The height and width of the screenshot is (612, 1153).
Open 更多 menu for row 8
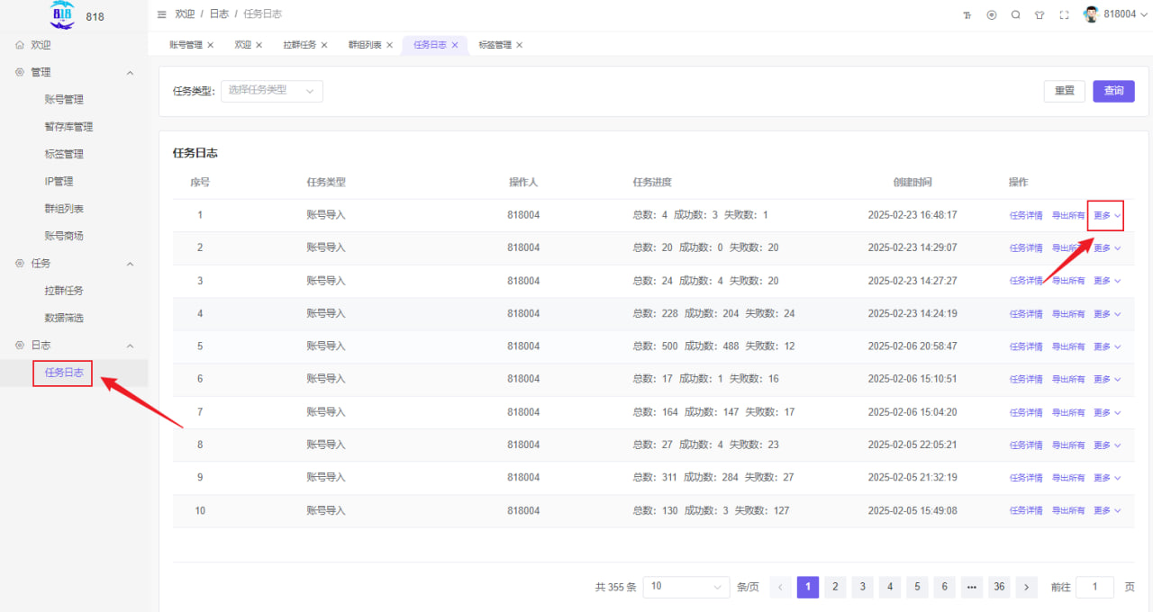(1107, 445)
